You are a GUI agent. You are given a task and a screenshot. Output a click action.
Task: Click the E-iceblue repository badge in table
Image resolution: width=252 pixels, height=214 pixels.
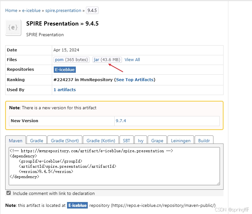(64, 70)
